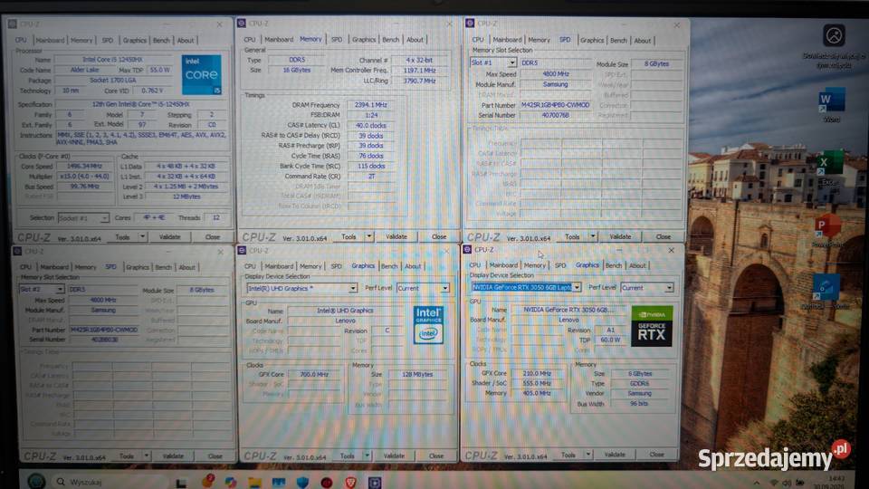The image size is (869, 489).
Task: Click Validate in the NVIDIA graphics window
Action: tap(615, 455)
